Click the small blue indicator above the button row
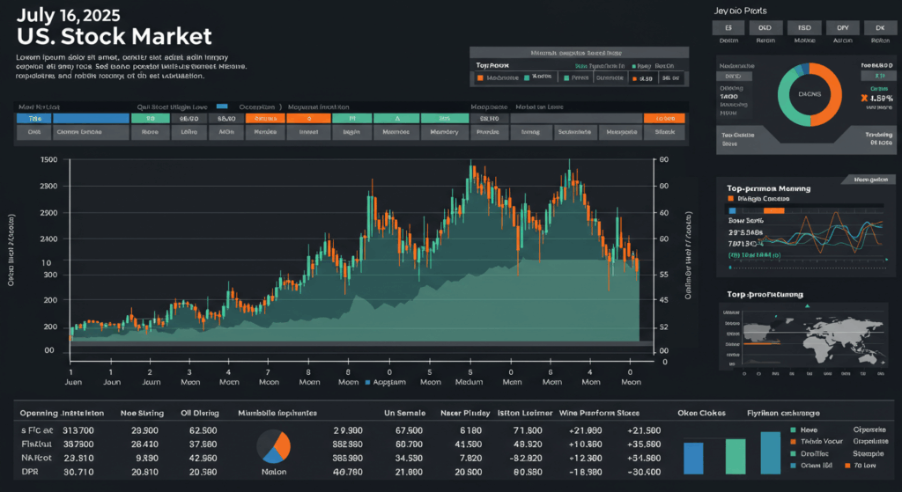 221,106
